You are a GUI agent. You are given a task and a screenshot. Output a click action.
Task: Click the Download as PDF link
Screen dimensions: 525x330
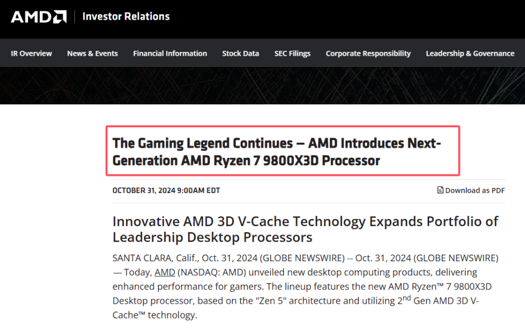pos(471,190)
